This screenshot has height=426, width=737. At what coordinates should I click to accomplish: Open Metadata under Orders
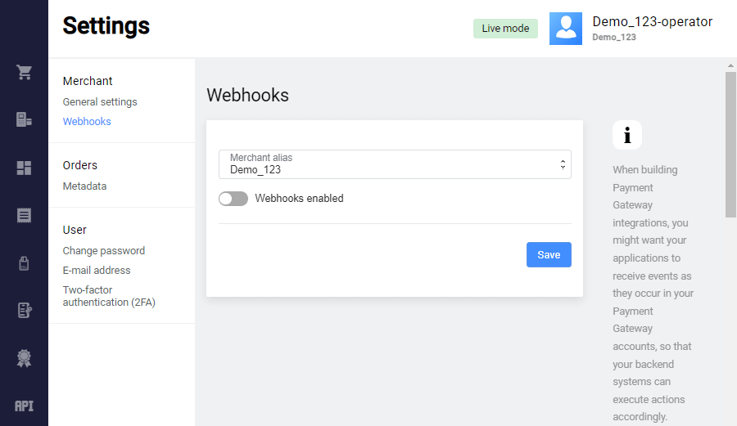(84, 186)
